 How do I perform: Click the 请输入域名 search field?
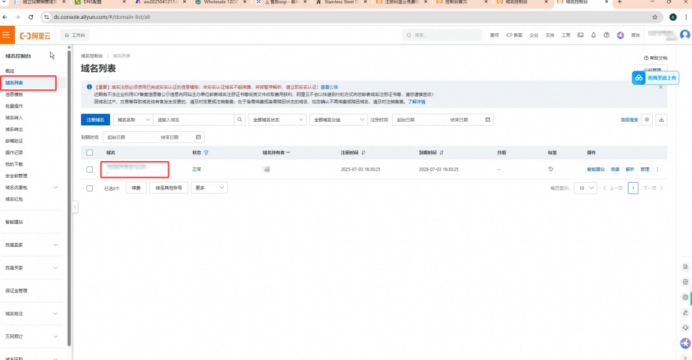[193, 120]
